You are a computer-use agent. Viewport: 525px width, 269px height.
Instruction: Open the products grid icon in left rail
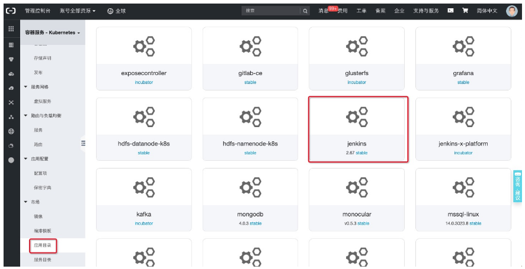point(11,29)
